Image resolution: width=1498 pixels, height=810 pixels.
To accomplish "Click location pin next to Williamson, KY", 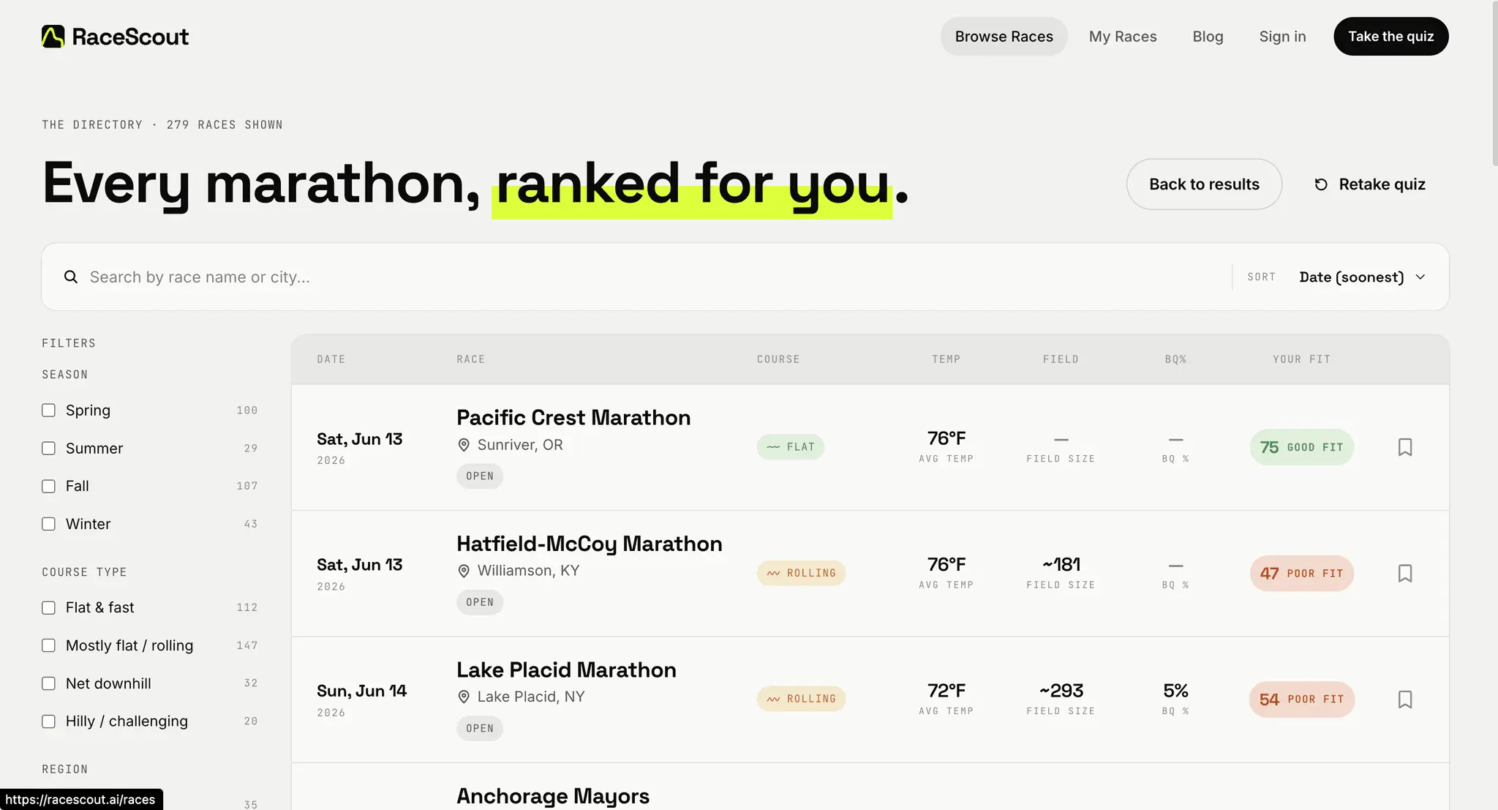I will tap(464, 571).
